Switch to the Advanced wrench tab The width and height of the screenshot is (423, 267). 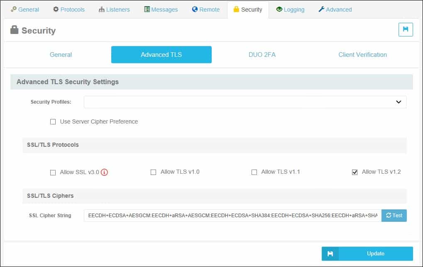click(x=335, y=10)
